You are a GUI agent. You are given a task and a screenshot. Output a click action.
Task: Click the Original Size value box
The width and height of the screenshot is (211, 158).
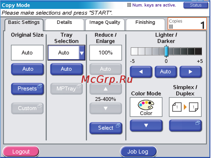pos(27,53)
